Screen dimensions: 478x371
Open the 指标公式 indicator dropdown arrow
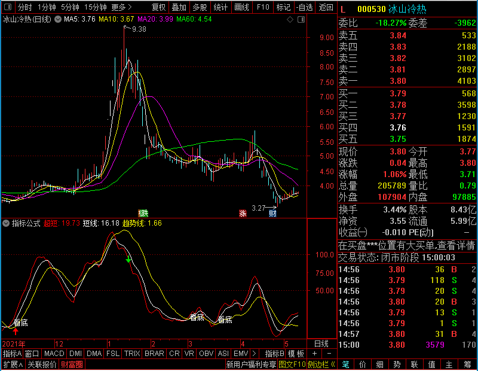6,223
